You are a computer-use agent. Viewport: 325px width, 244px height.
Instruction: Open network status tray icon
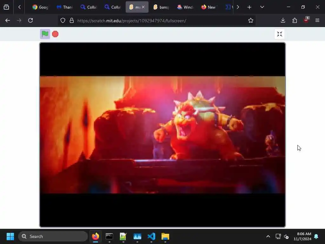[278, 236]
